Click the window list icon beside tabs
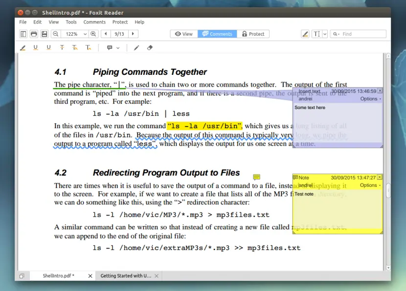This screenshot has width=406, height=291. (x=22, y=276)
